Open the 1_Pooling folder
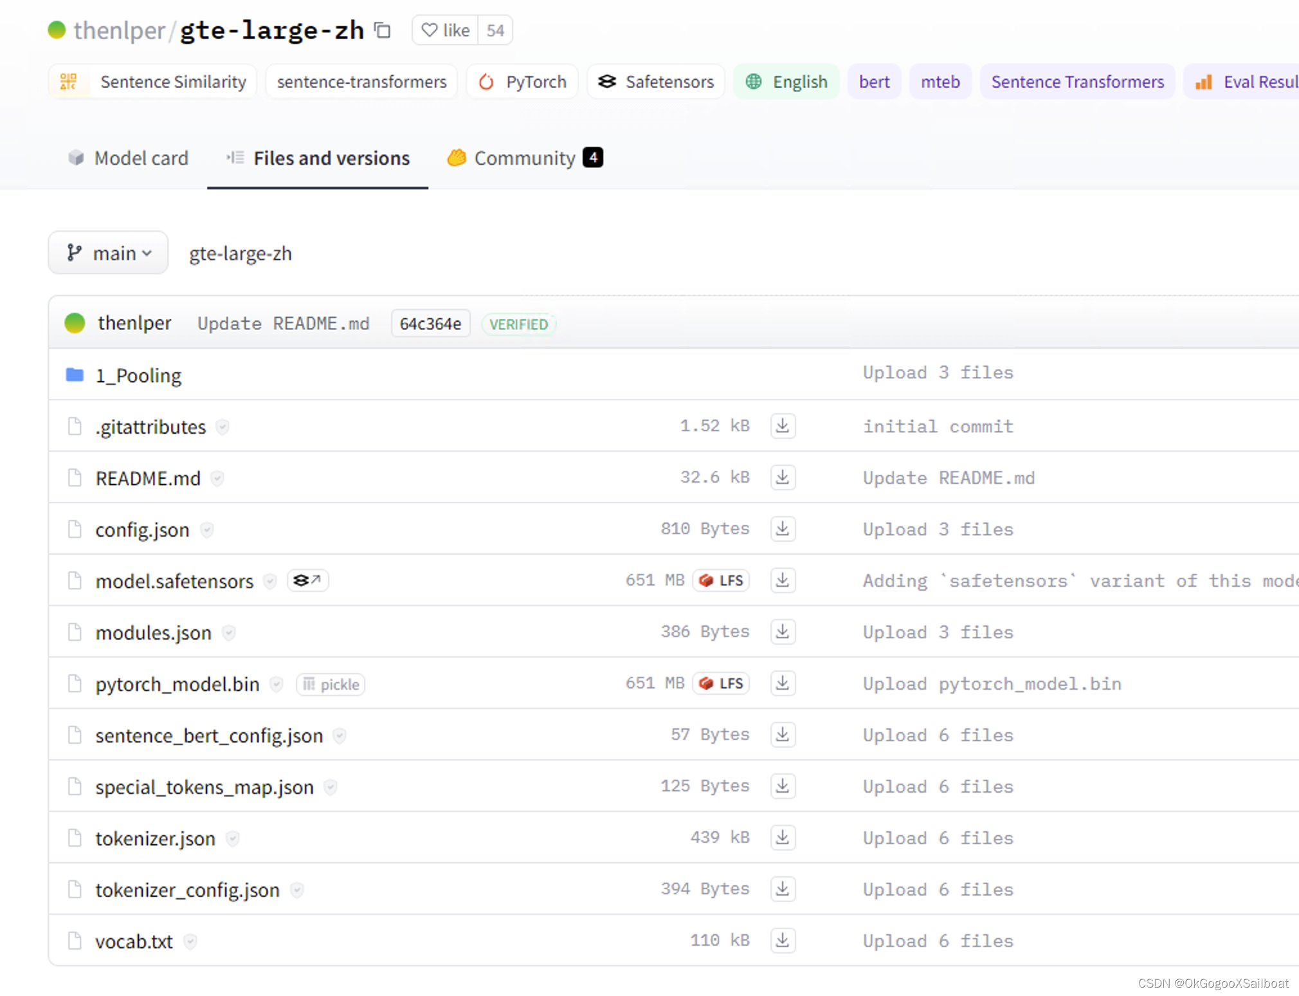This screenshot has width=1299, height=996. pyautogui.click(x=138, y=375)
